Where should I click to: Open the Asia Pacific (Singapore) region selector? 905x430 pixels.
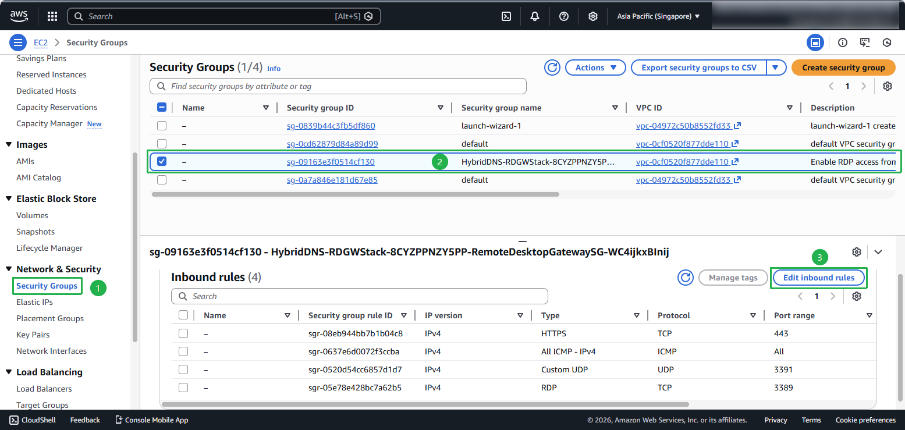(658, 16)
